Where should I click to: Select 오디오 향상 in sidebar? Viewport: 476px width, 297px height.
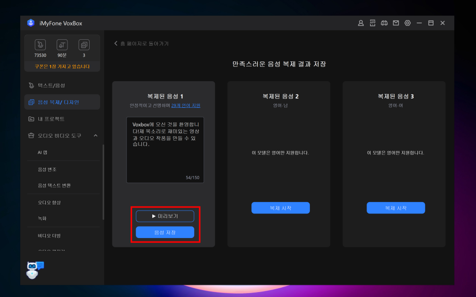pyautogui.click(x=49, y=203)
